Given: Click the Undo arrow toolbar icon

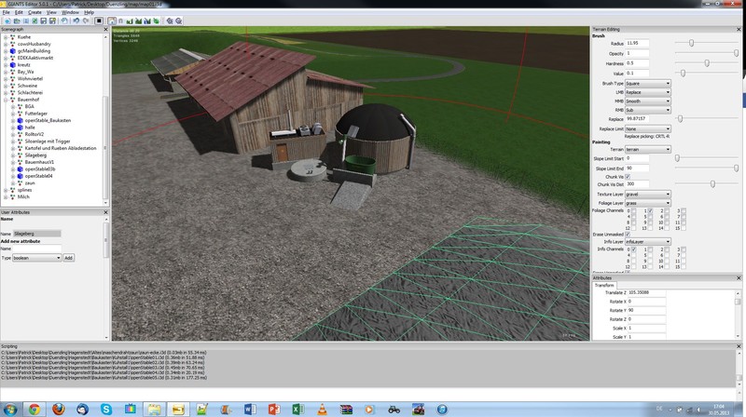Looking at the screenshot, I should (x=76, y=20).
